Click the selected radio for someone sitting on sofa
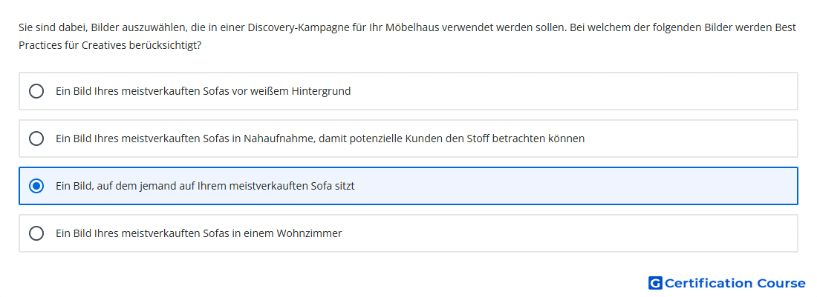This screenshot has height=297, width=817. 36,186
